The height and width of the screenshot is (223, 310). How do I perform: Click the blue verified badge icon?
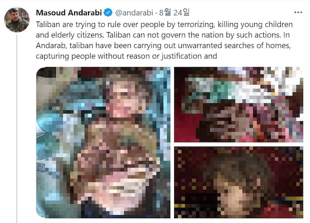click(108, 13)
